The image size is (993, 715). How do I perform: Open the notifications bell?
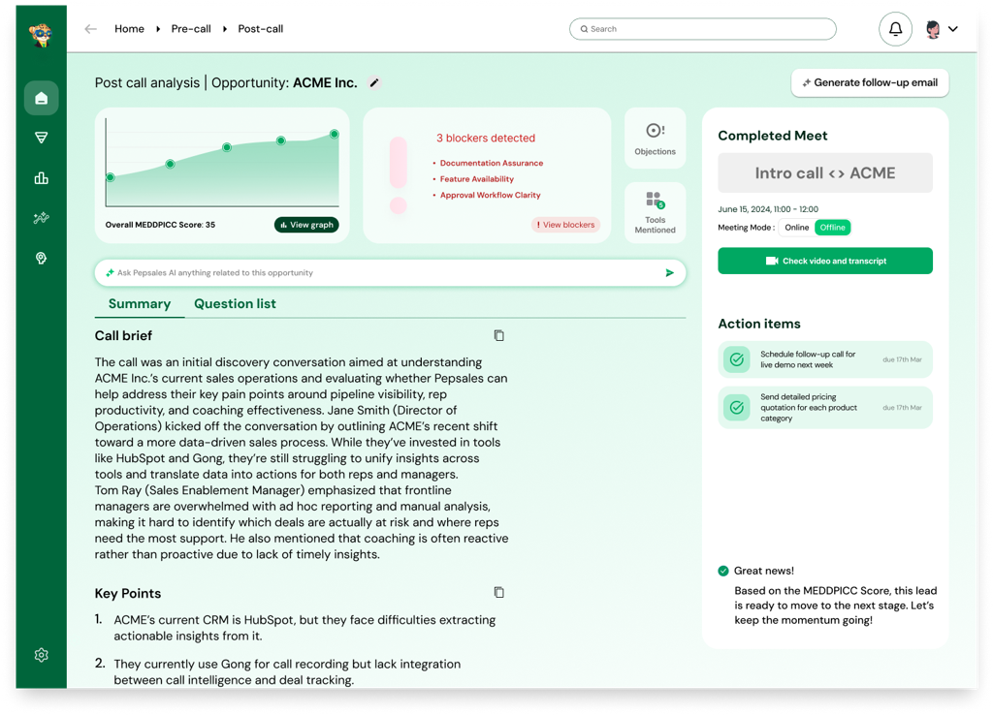(895, 29)
